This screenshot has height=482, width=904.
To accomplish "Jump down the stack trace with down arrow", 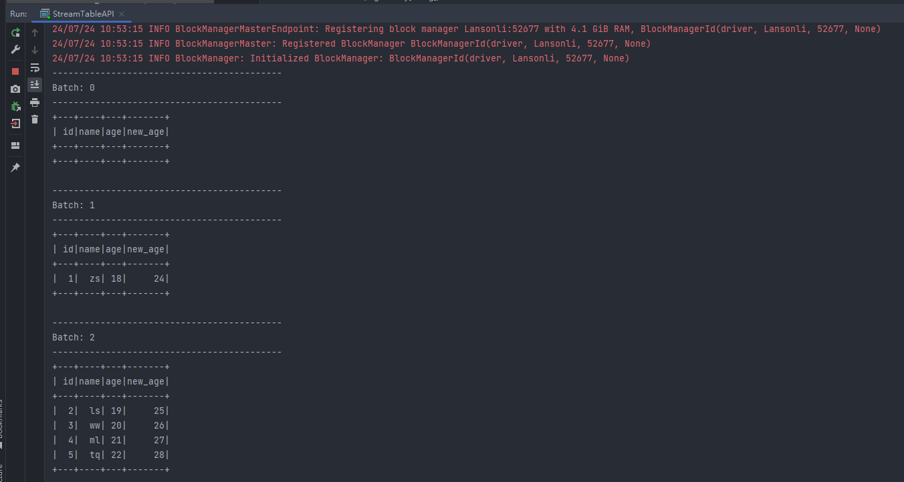I will coord(35,50).
